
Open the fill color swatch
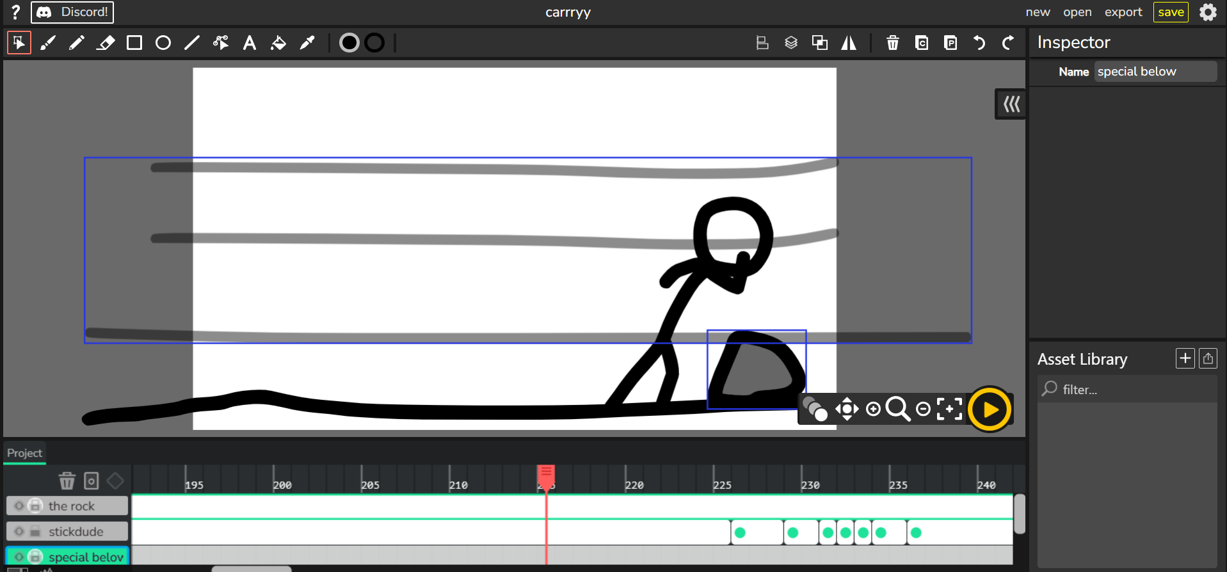click(x=349, y=43)
